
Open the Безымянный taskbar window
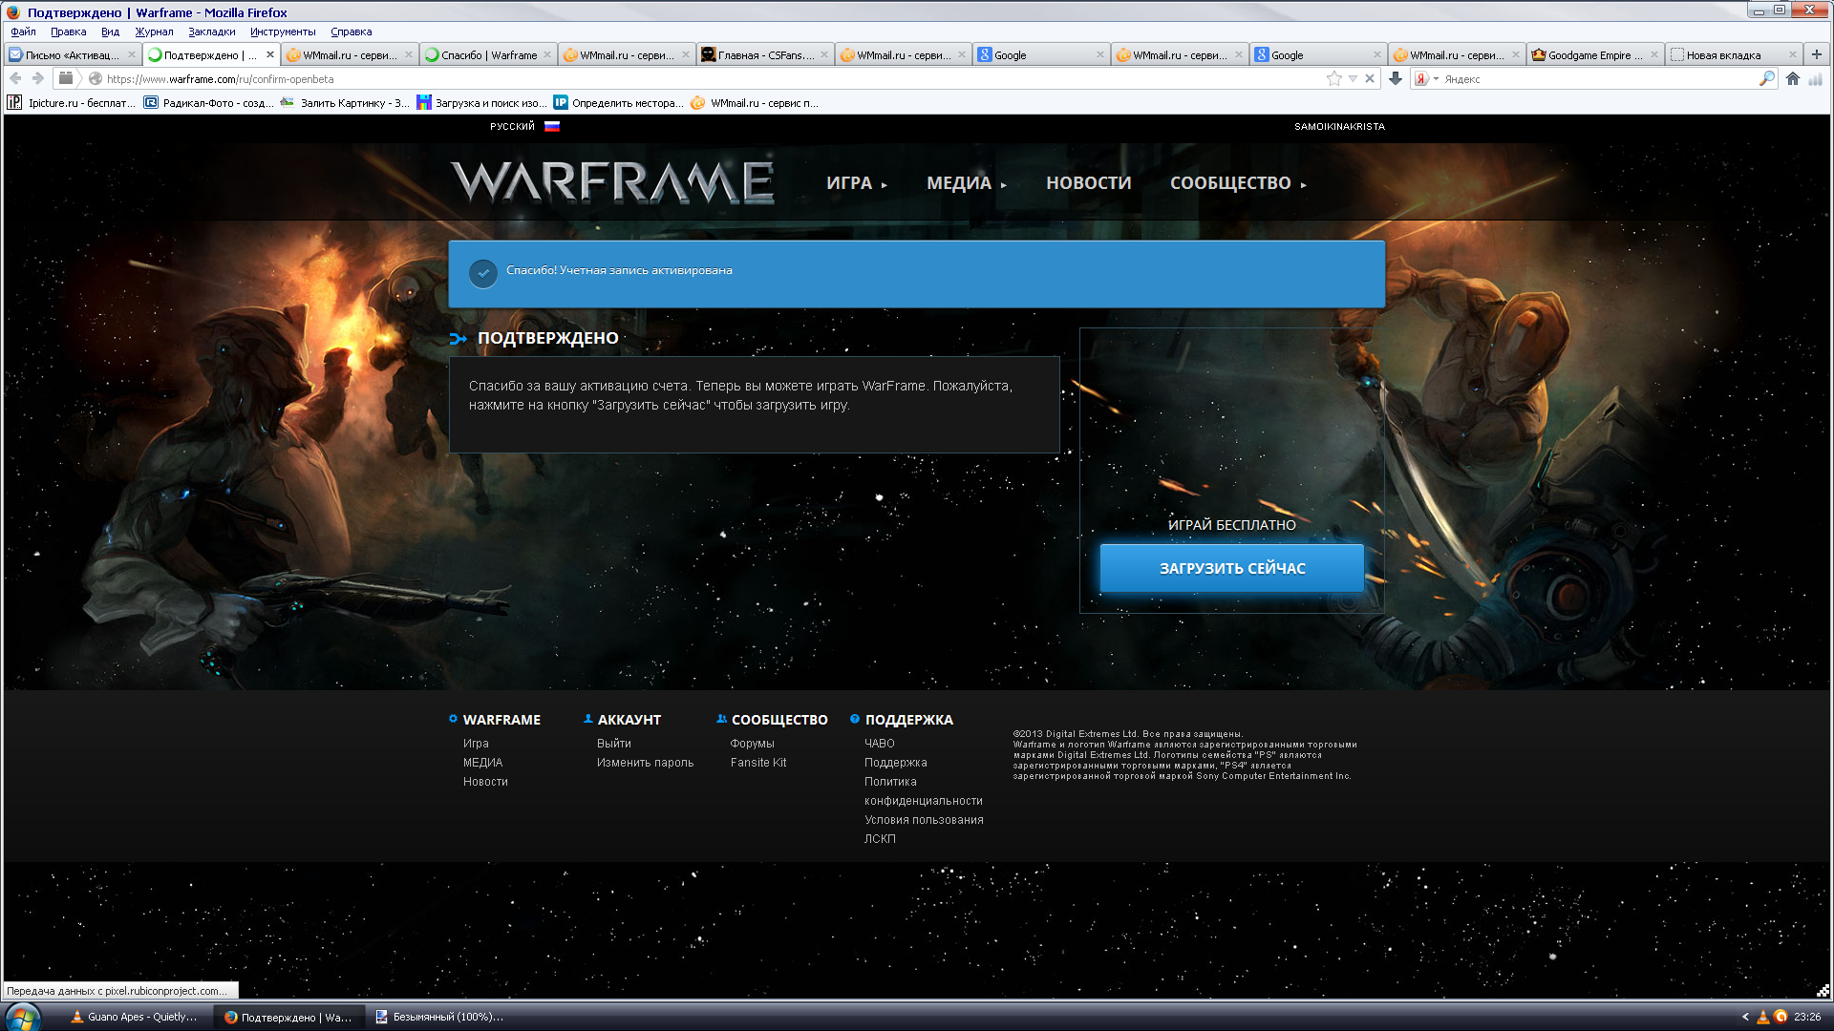(442, 1017)
